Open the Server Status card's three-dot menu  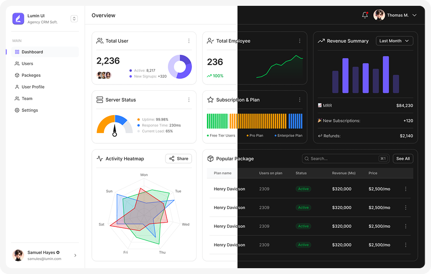pos(189,100)
